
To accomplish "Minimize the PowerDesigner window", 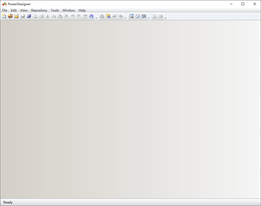I will click(231, 4).
